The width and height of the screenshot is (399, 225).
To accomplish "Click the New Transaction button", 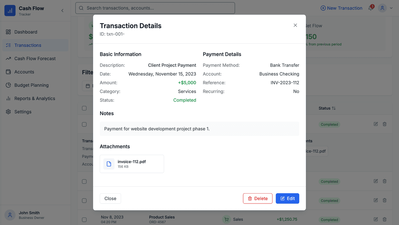I will [x=341, y=8].
